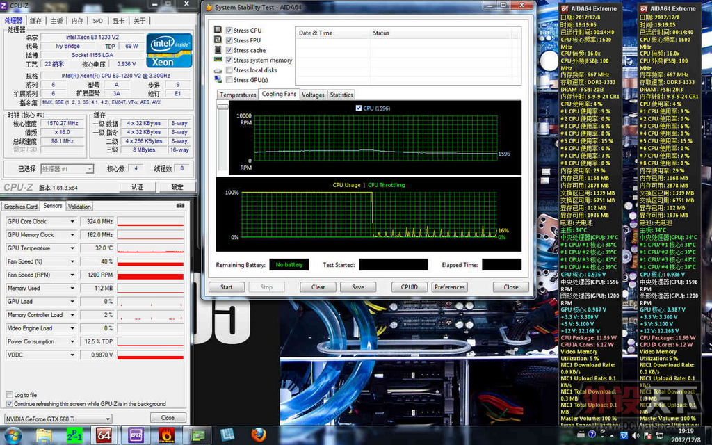712x445 pixels.
Task: Click the Stress system memory RAM icon
Action: pyautogui.click(x=218, y=60)
